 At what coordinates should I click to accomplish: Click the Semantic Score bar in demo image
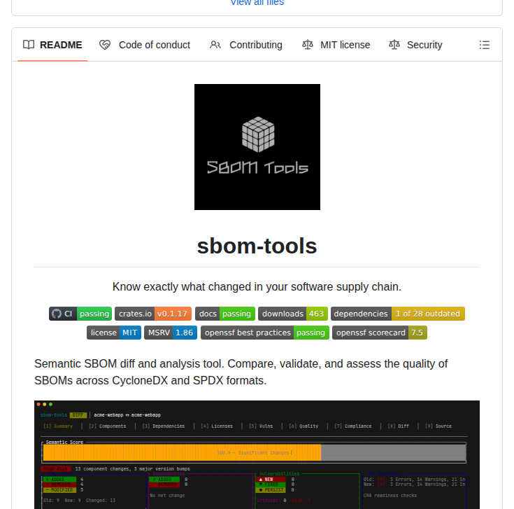pos(254,452)
